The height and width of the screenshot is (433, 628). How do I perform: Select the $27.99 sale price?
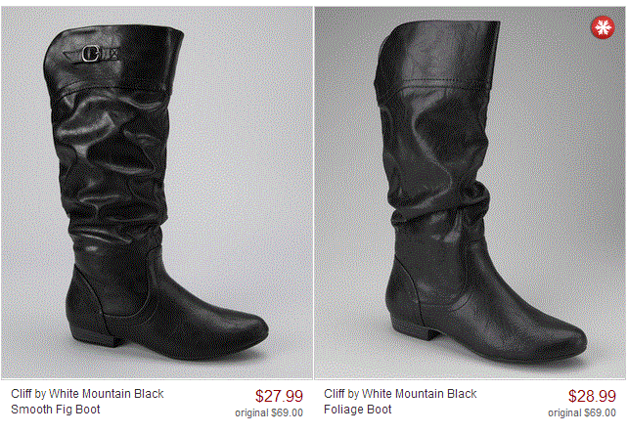tap(279, 396)
